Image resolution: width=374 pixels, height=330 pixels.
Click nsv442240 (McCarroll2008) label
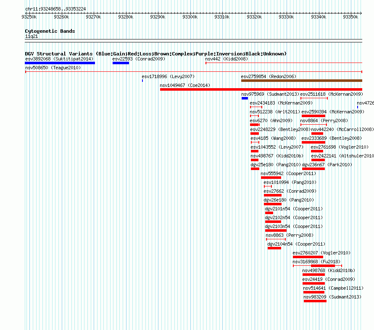pos(342,129)
